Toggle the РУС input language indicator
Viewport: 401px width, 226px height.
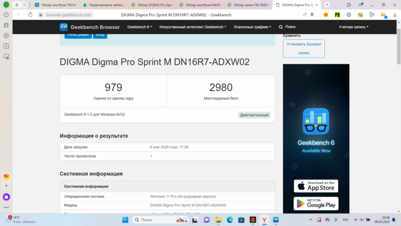(346, 220)
